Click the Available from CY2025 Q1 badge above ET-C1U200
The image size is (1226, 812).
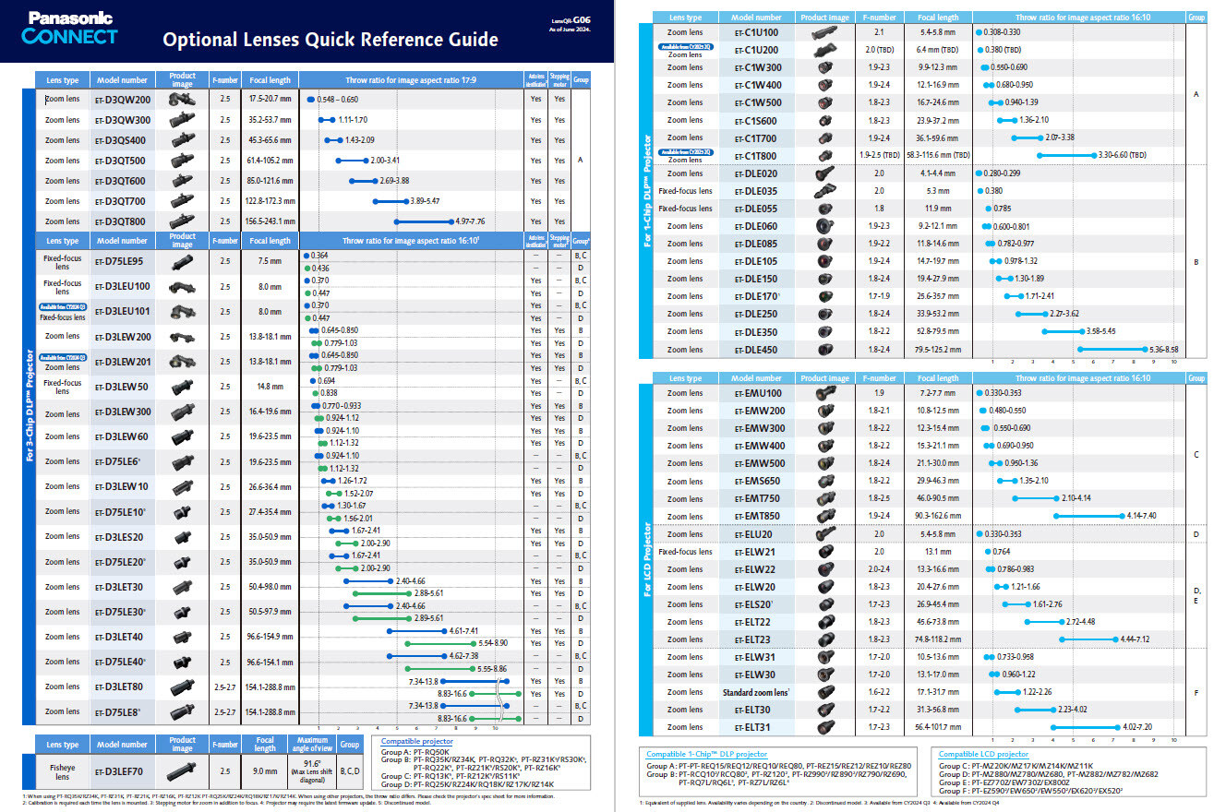[686, 46]
